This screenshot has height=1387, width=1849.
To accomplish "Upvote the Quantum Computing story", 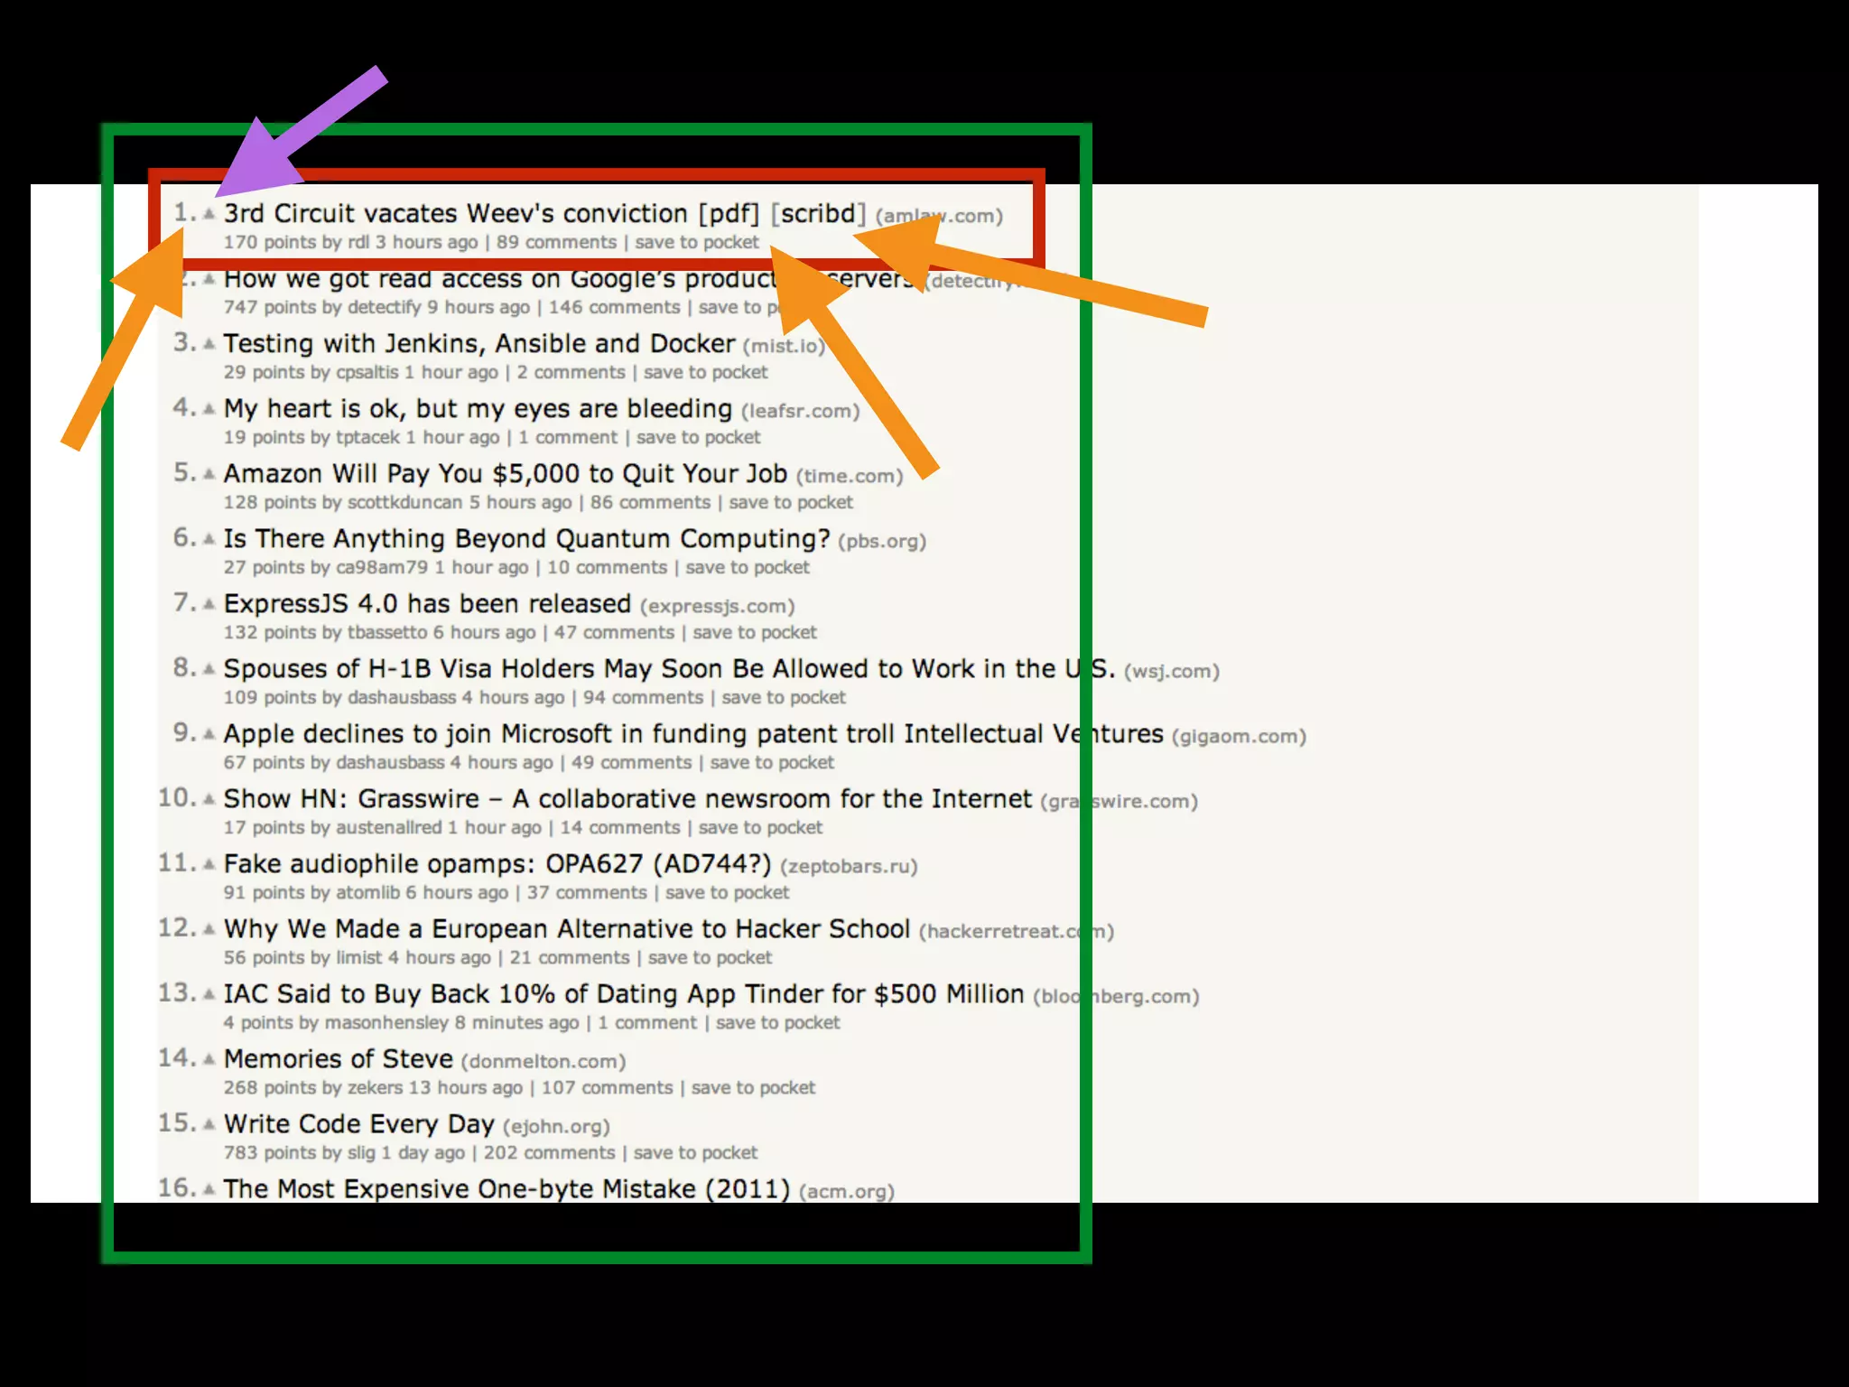I will [x=209, y=539].
